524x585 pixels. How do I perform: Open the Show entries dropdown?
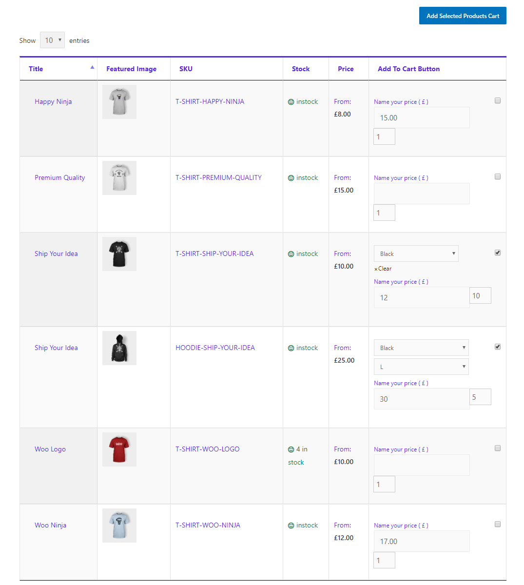[x=52, y=40]
